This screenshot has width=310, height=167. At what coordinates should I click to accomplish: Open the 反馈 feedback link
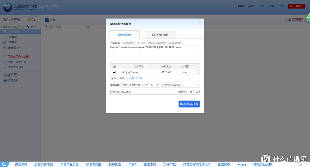tap(282, 6)
